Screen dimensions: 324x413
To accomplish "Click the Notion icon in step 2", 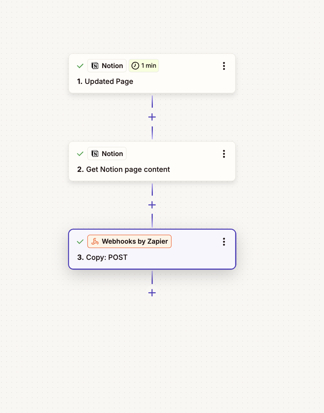I will click(x=95, y=154).
